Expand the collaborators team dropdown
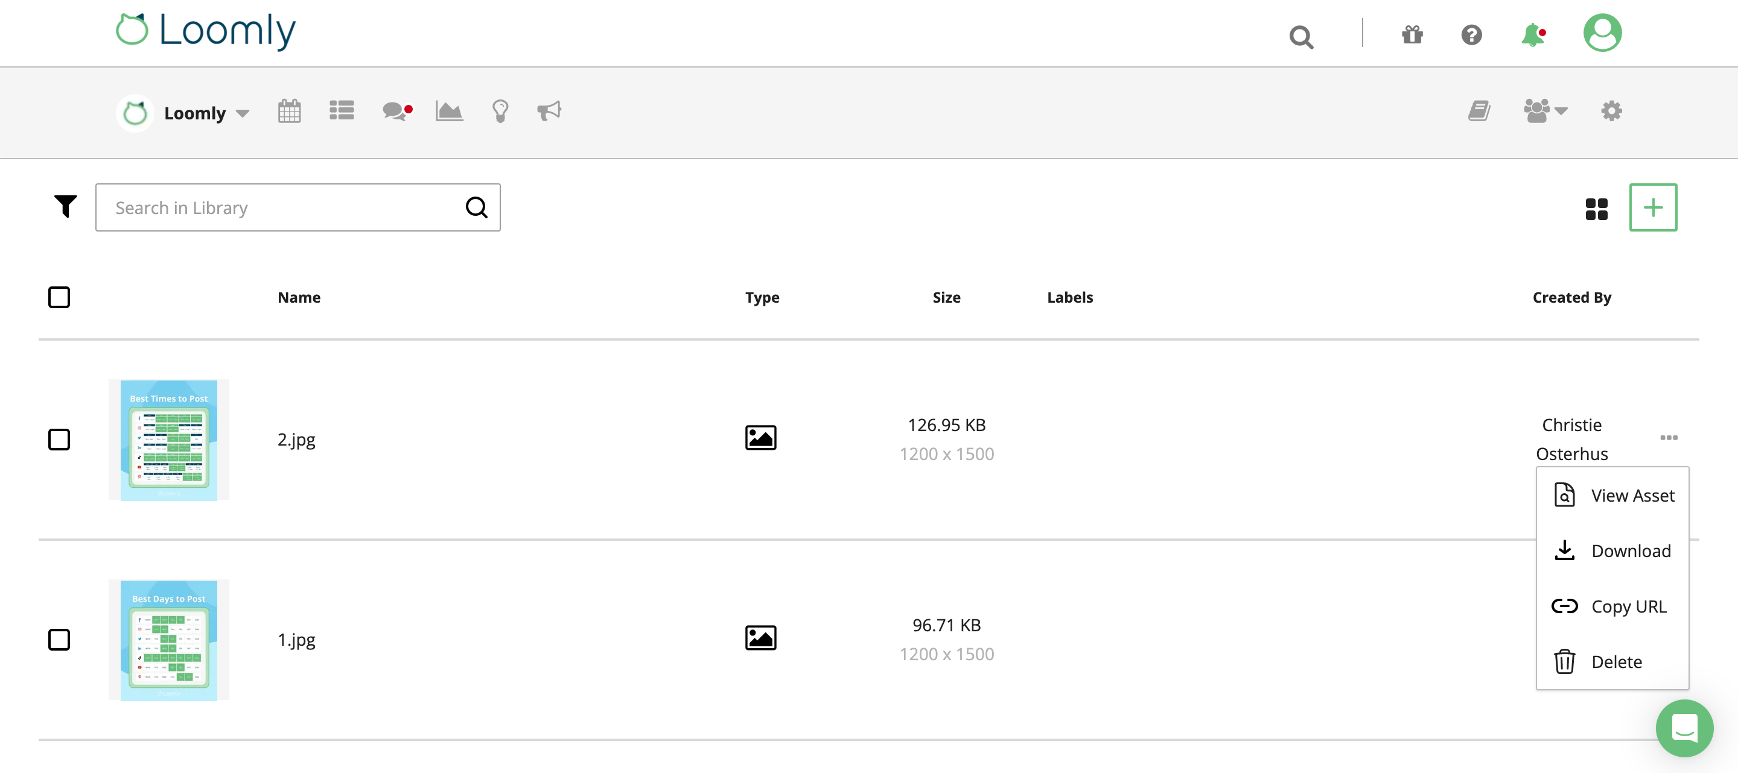Image resolution: width=1738 pixels, height=773 pixels. pos(1544,111)
